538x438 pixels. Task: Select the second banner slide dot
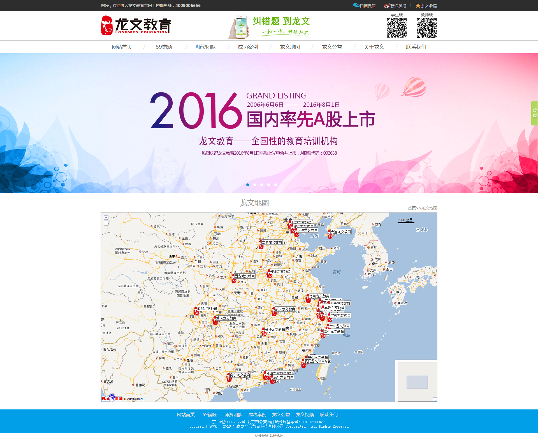tap(255, 185)
